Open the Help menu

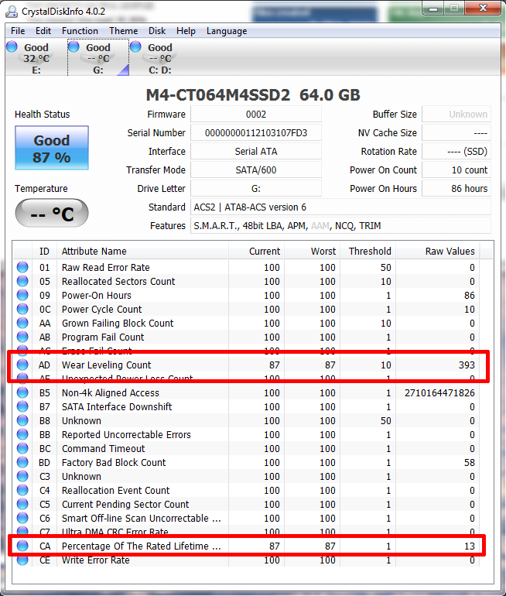186,31
